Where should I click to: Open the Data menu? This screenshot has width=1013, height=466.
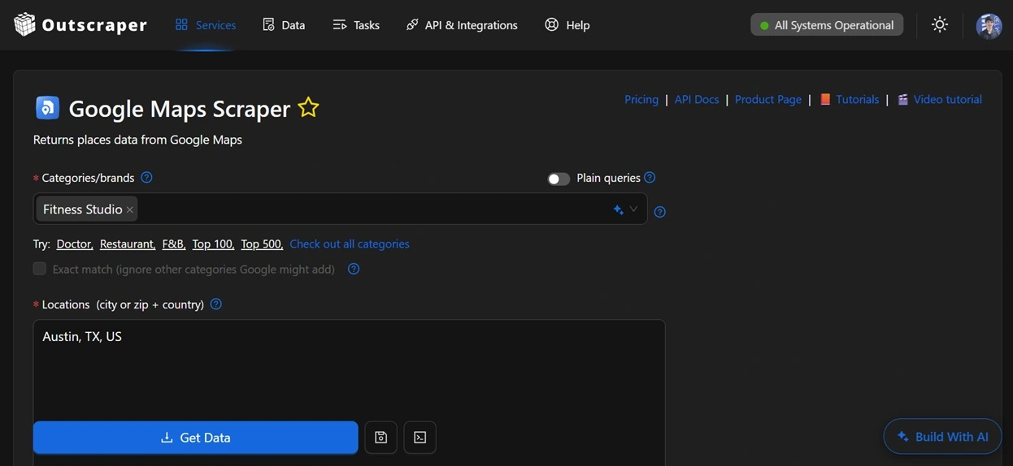click(284, 25)
